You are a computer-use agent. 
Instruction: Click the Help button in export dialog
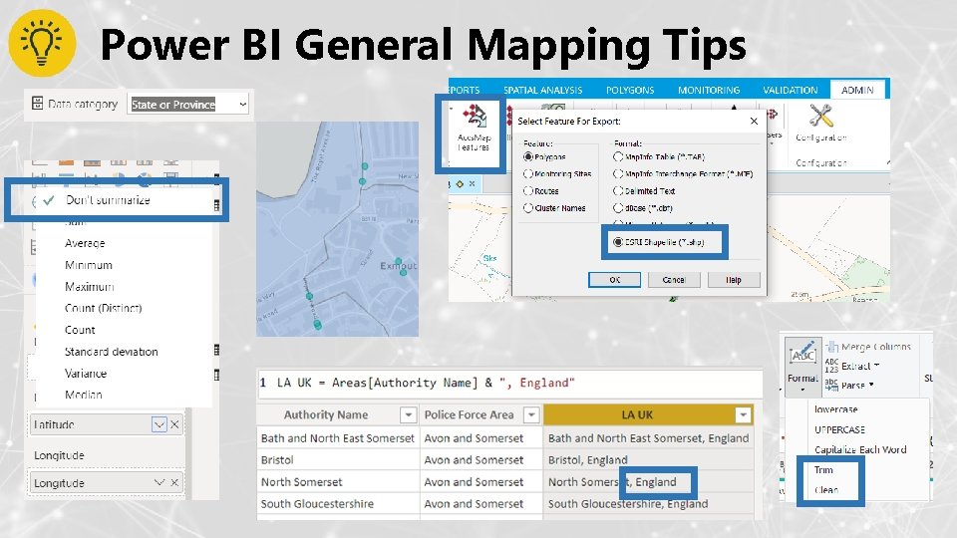(x=734, y=279)
